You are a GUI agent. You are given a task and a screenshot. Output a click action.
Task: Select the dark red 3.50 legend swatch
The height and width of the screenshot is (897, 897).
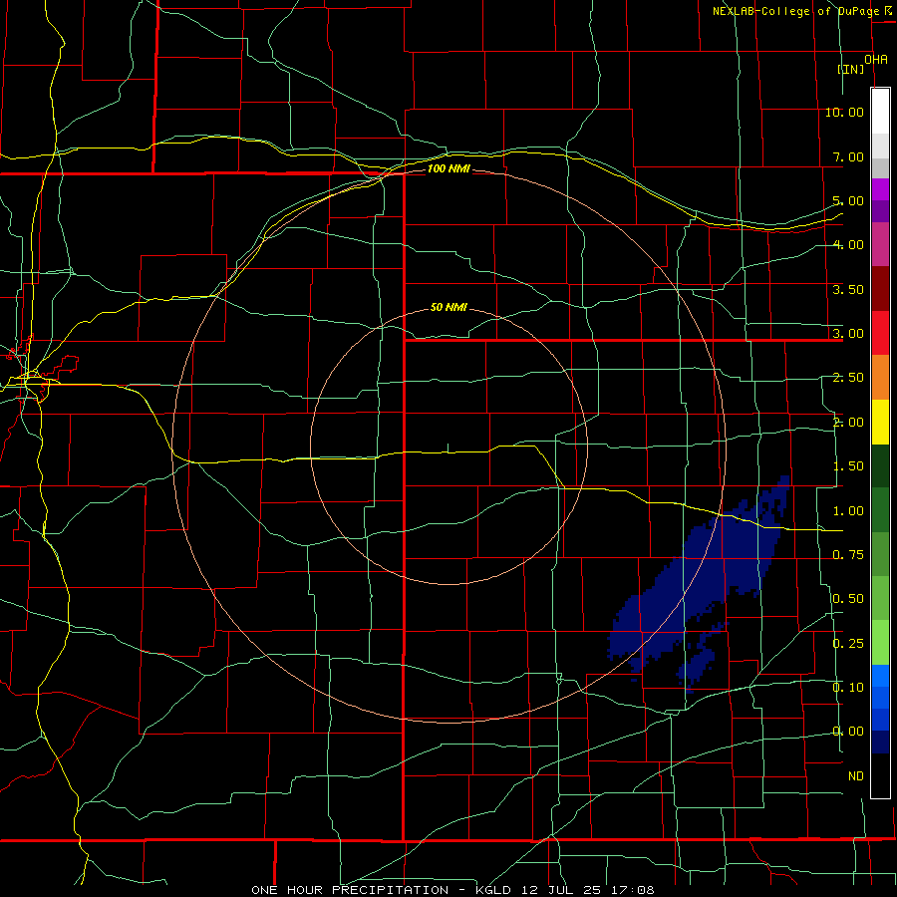pos(880,289)
